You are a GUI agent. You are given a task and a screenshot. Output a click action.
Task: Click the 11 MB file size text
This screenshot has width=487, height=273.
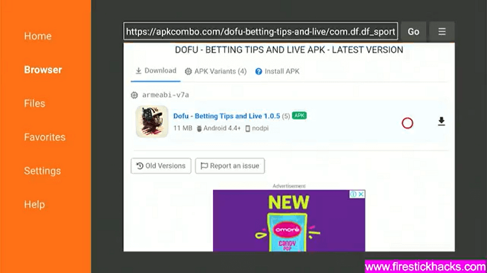point(182,128)
